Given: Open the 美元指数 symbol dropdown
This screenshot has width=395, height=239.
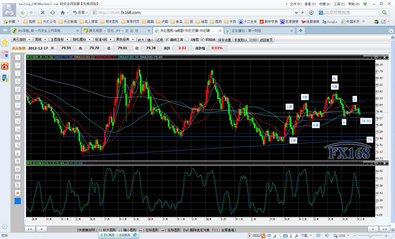Looking at the screenshot, I should (x=22, y=40).
